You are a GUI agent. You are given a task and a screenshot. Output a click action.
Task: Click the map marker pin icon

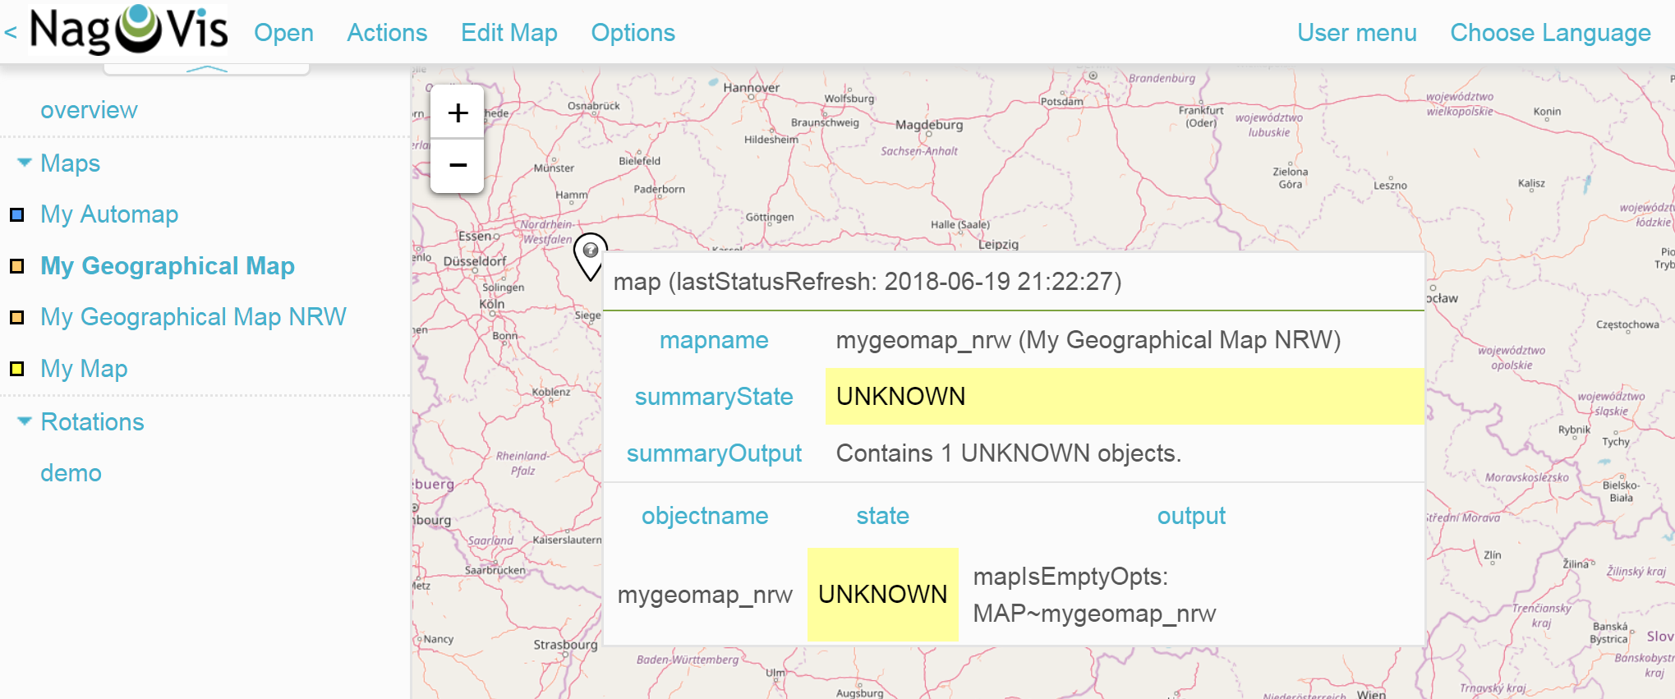click(x=590, y=256)
